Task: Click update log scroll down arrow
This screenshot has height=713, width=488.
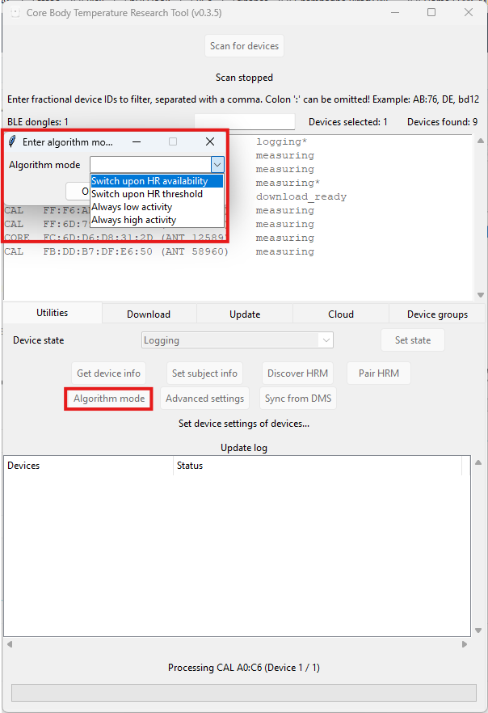Action: [478, 631]
